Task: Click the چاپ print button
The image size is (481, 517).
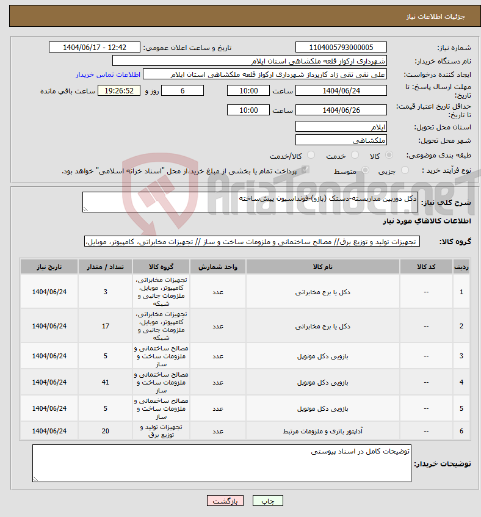Action: [x=268, y=501]
